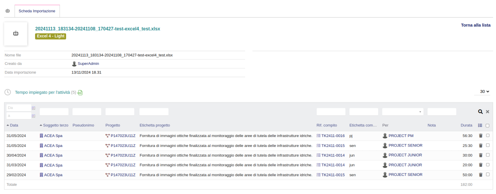Open the 'Da' date picker calendar icon
This screenshot has width=496, height=194.
[33, 108]
